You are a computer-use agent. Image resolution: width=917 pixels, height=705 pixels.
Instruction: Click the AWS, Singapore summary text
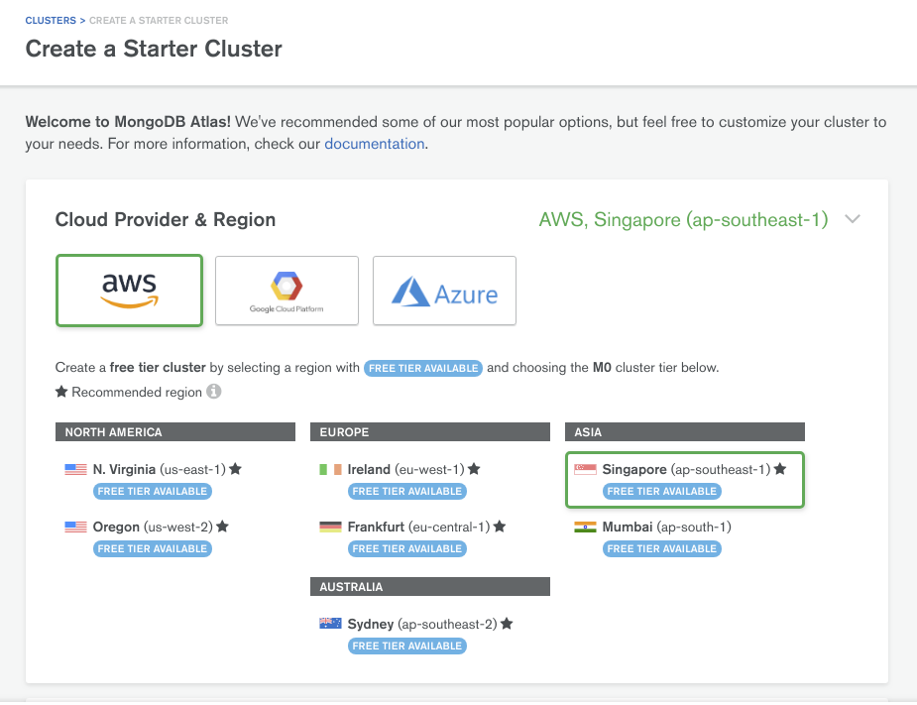tap(683, 219)
